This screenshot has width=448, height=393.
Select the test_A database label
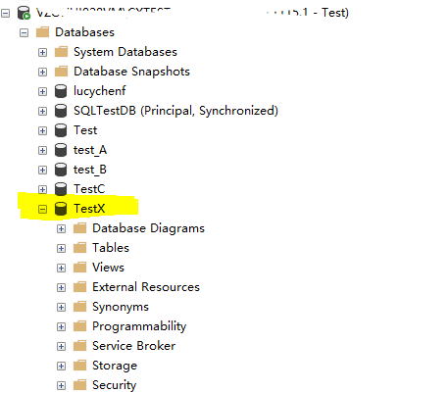point(90,150)
